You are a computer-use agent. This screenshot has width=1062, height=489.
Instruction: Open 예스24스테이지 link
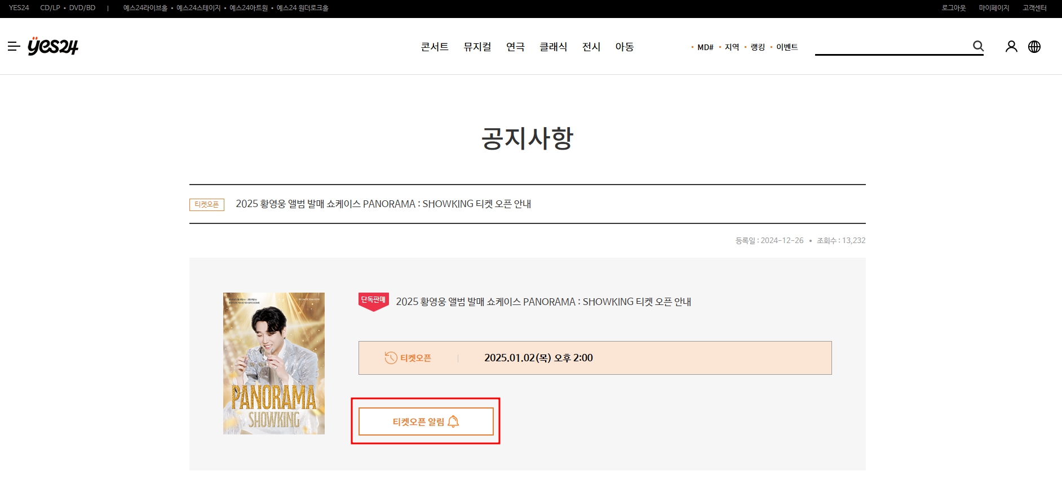[198, 8]
